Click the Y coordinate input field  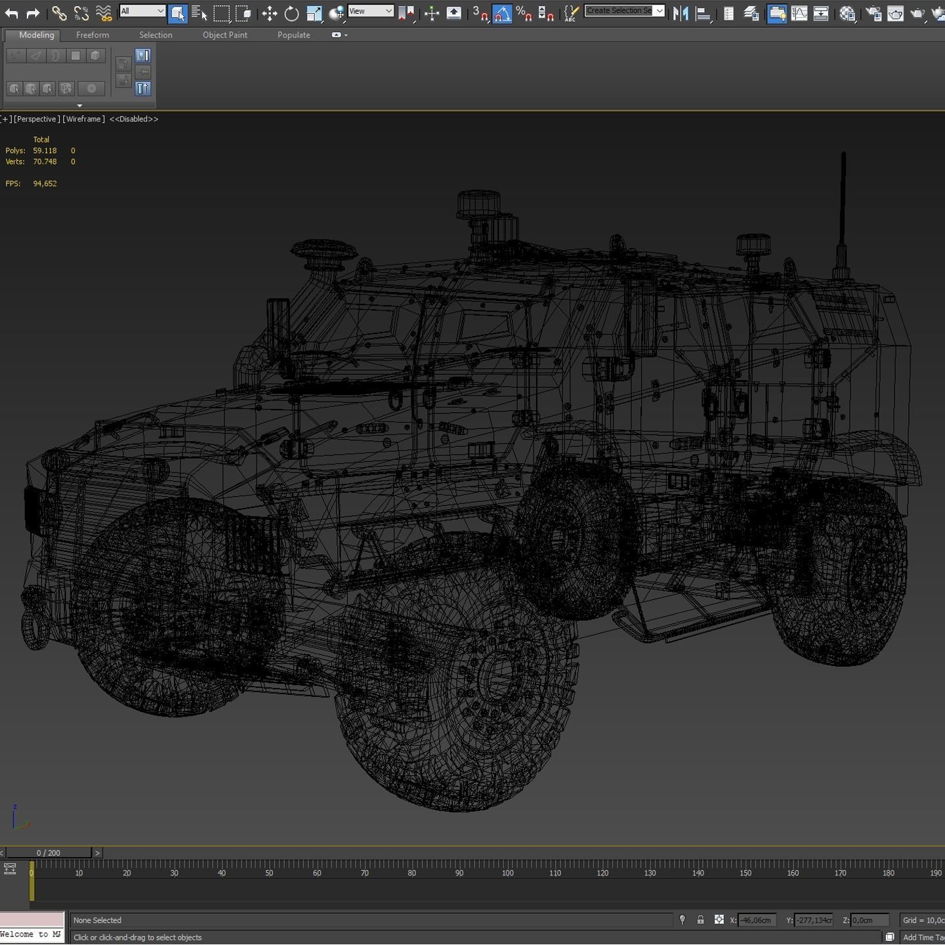coord(814,920)
